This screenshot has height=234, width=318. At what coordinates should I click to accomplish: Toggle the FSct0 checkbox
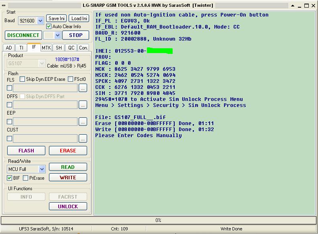[70, 79]
